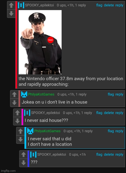
Task: Delete the top Nintendo officer comment
Action: click(109, 5)
